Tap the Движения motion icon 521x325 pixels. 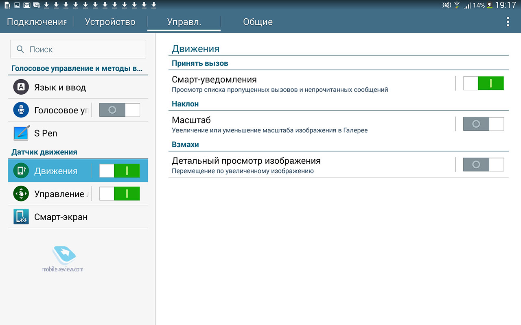(x=21, y=171)
